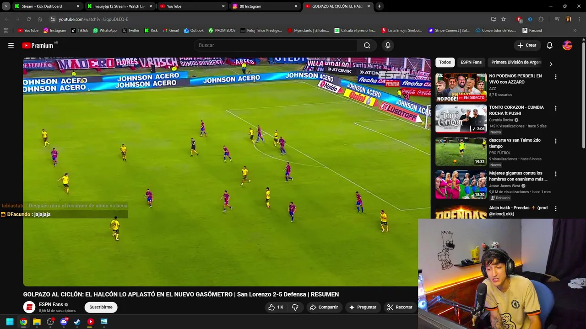Click the Crear button
This screenshot has height=329, width=586.
(527, 45)
